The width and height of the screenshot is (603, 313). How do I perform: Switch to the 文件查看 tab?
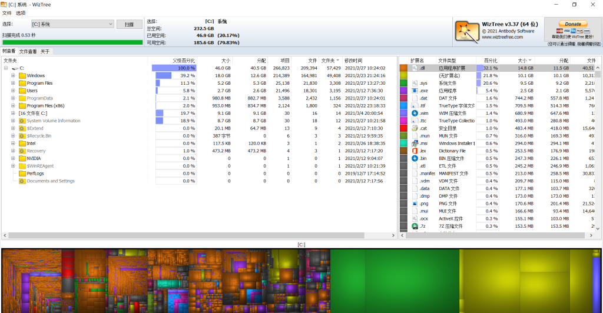[x=28, y=51]
